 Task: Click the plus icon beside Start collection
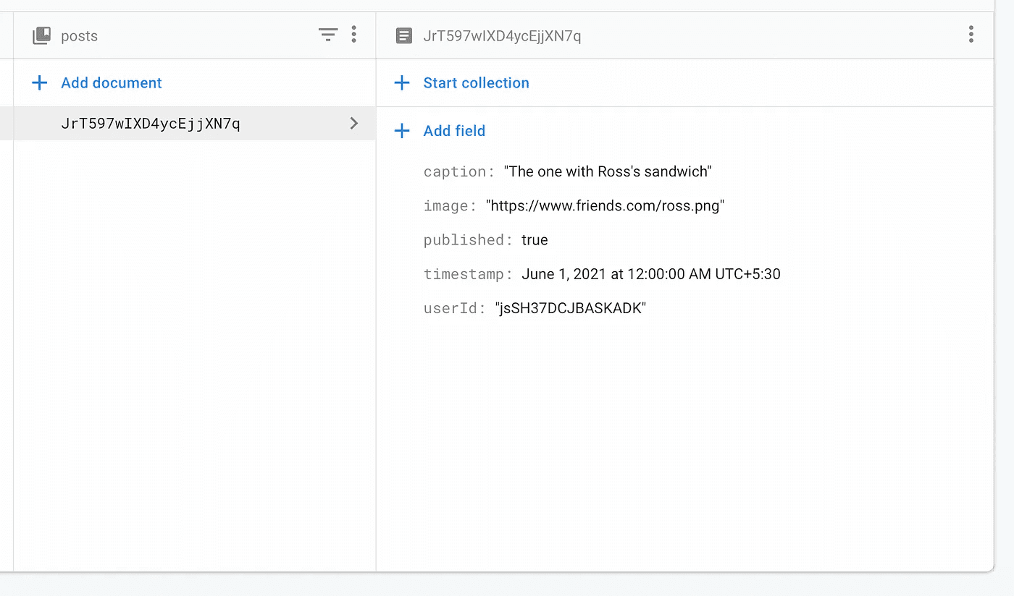tap(402, 83)
